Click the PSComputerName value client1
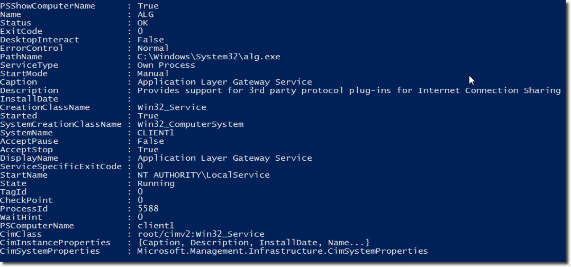This screenshot has height=267, width=571. [156, 226]
